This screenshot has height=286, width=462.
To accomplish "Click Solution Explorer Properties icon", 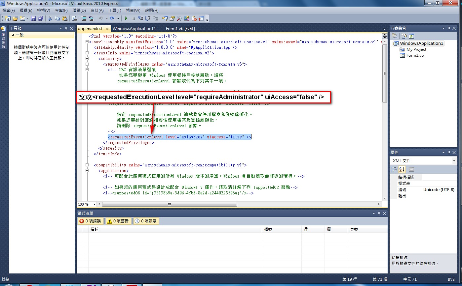I will click(x=395, y=36).
